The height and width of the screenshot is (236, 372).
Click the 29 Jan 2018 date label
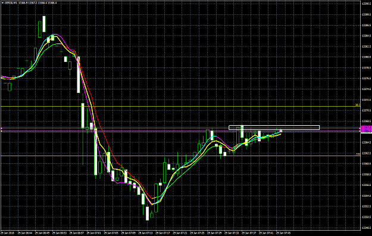click(x=8, y=233)
